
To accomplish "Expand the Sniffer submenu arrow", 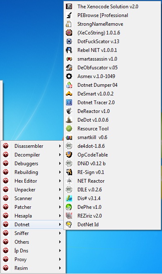I will (x=60, y=233).
